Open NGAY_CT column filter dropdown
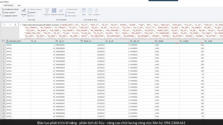The height and width of the screenshot is (125, 223). click(x=103, y=41)
